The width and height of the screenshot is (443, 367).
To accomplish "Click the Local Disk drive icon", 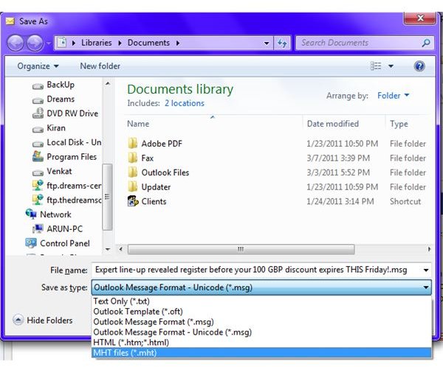I will 38,144.
